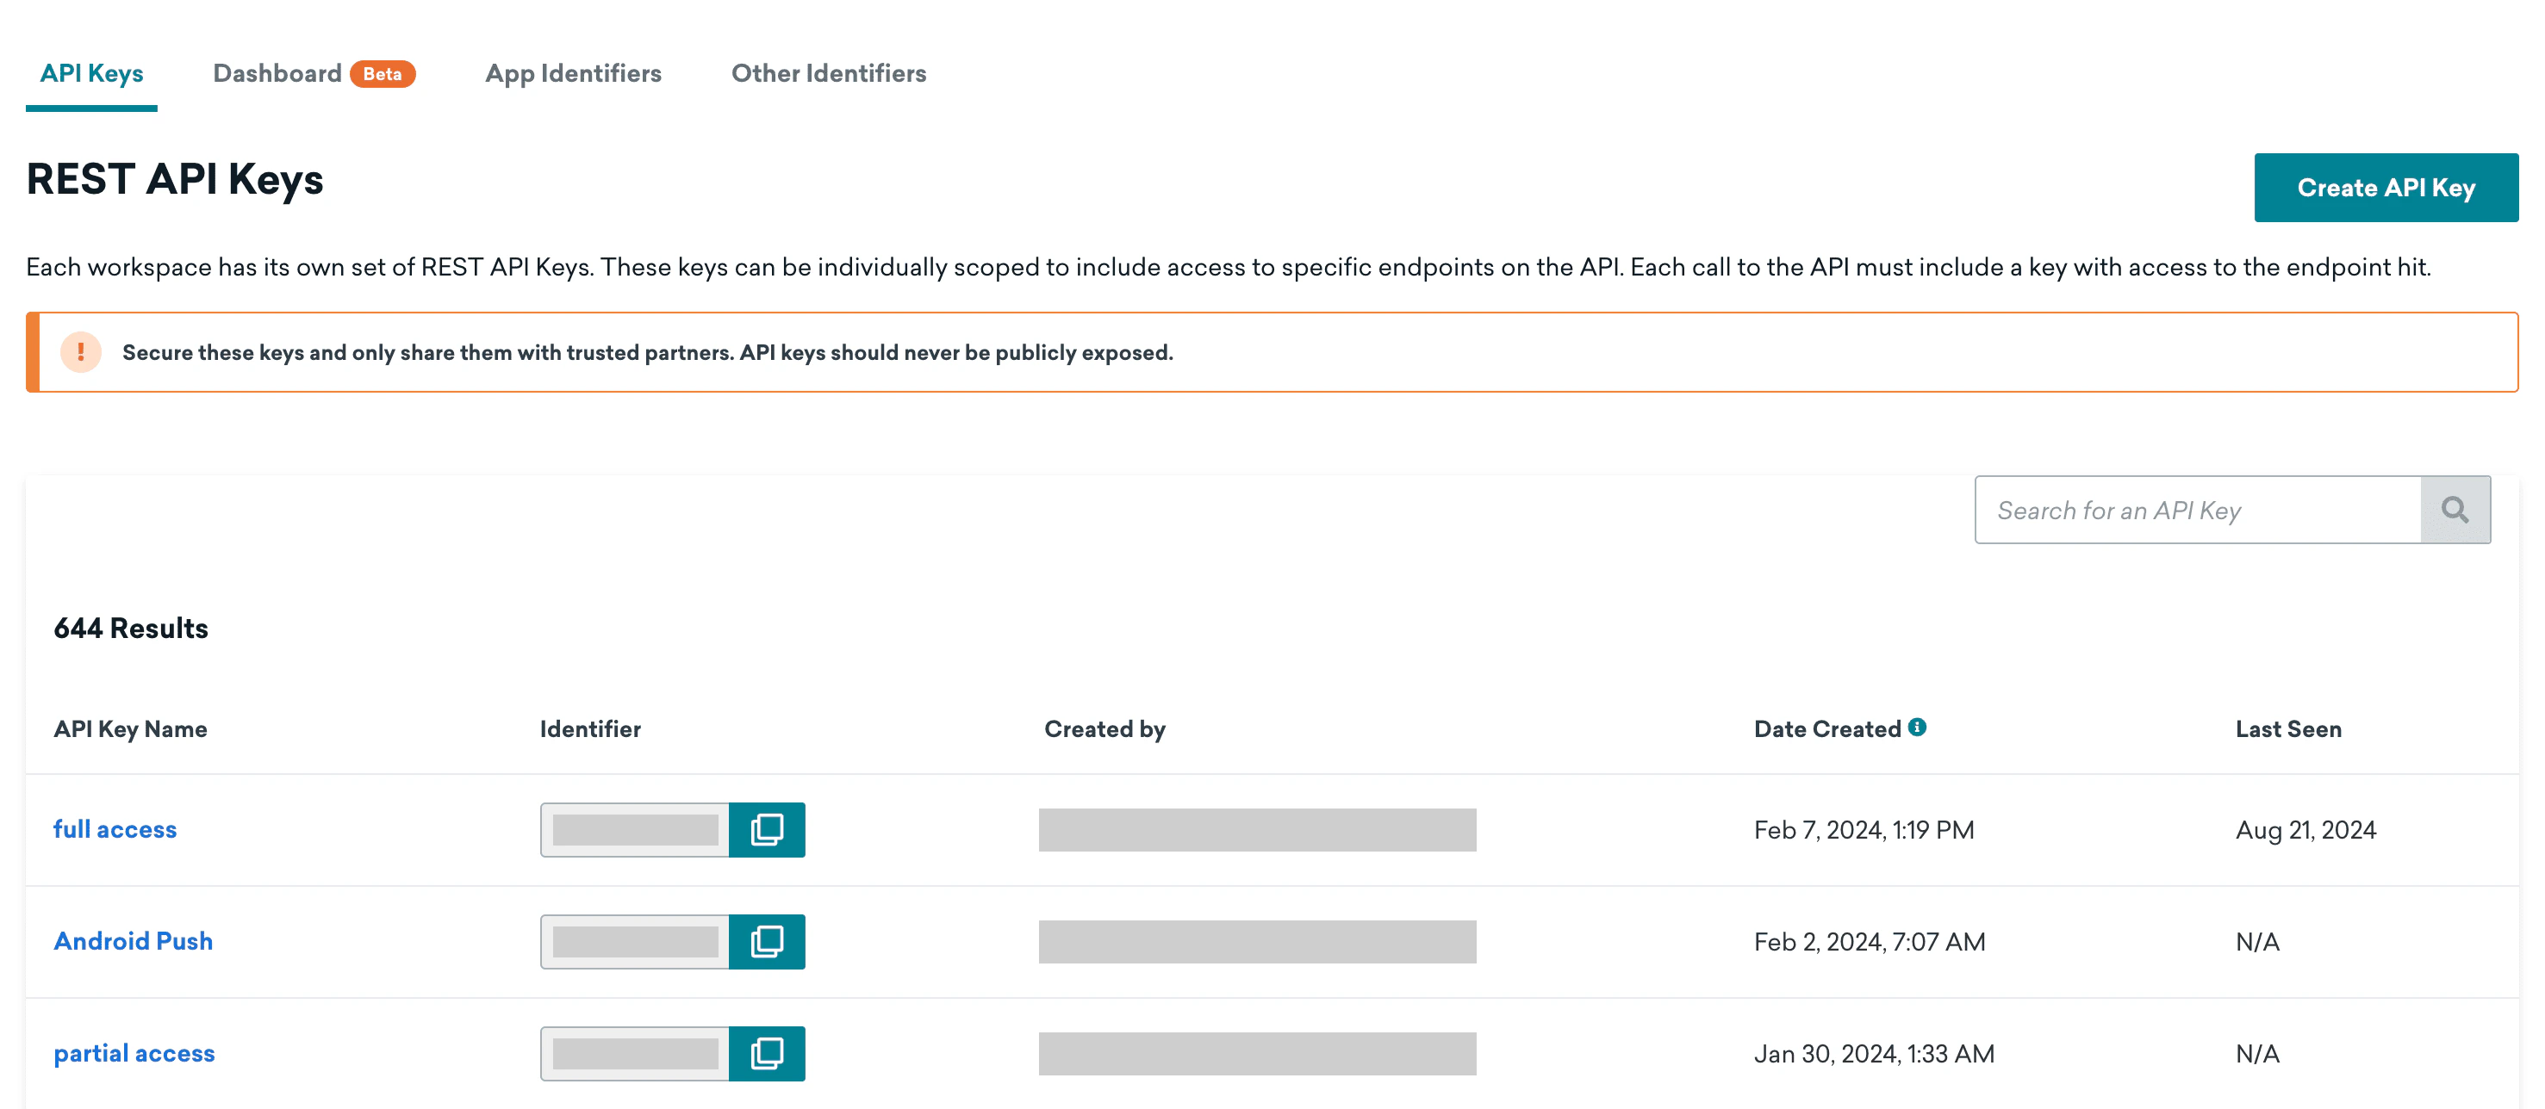This screenshot has width=2545, height=1109.
Task: Click the Android Push identifier field
Action: tap(635, 941)
